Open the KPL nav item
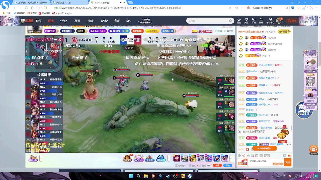321x180 pixels. [129, 21]
